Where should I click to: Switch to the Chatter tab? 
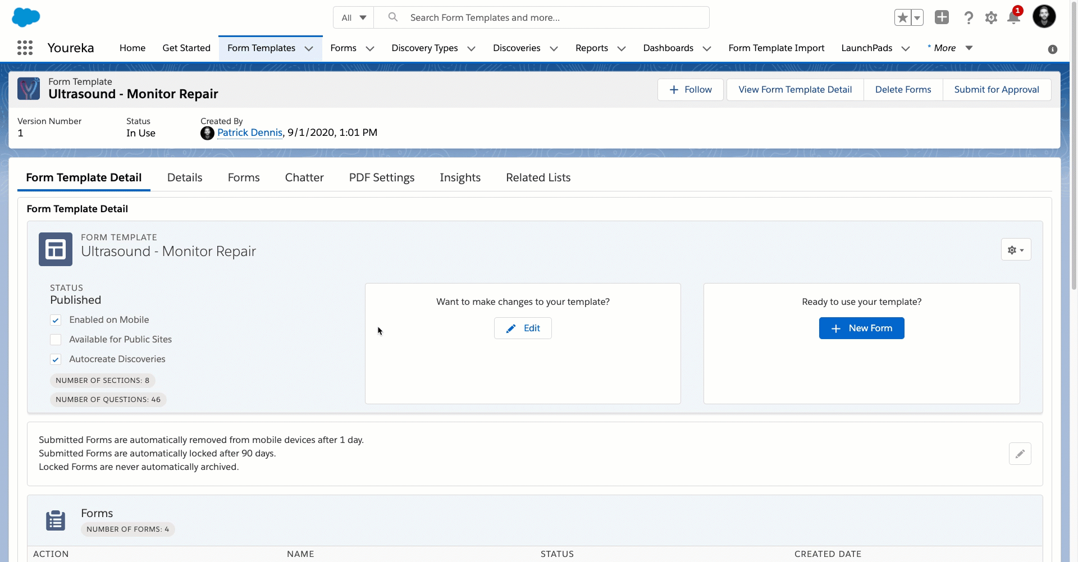point(304,178)
